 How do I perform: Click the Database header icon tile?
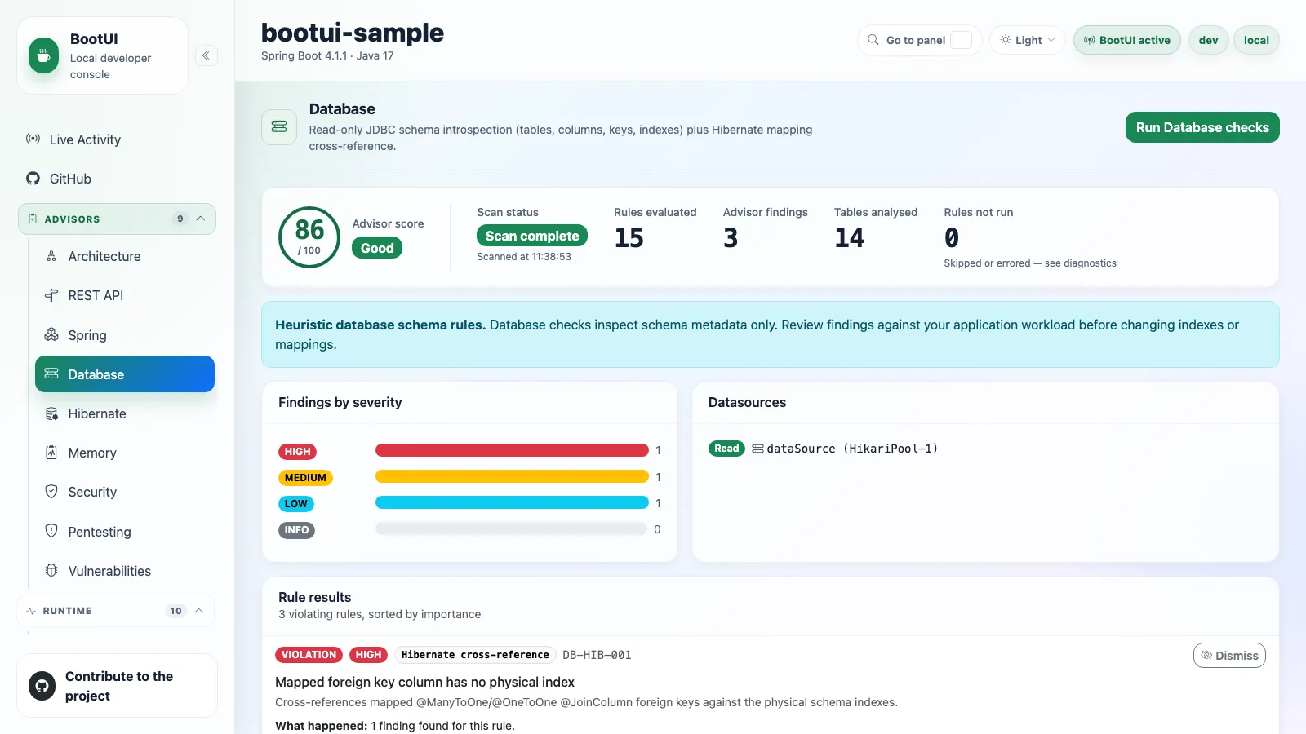coord(279,127)
